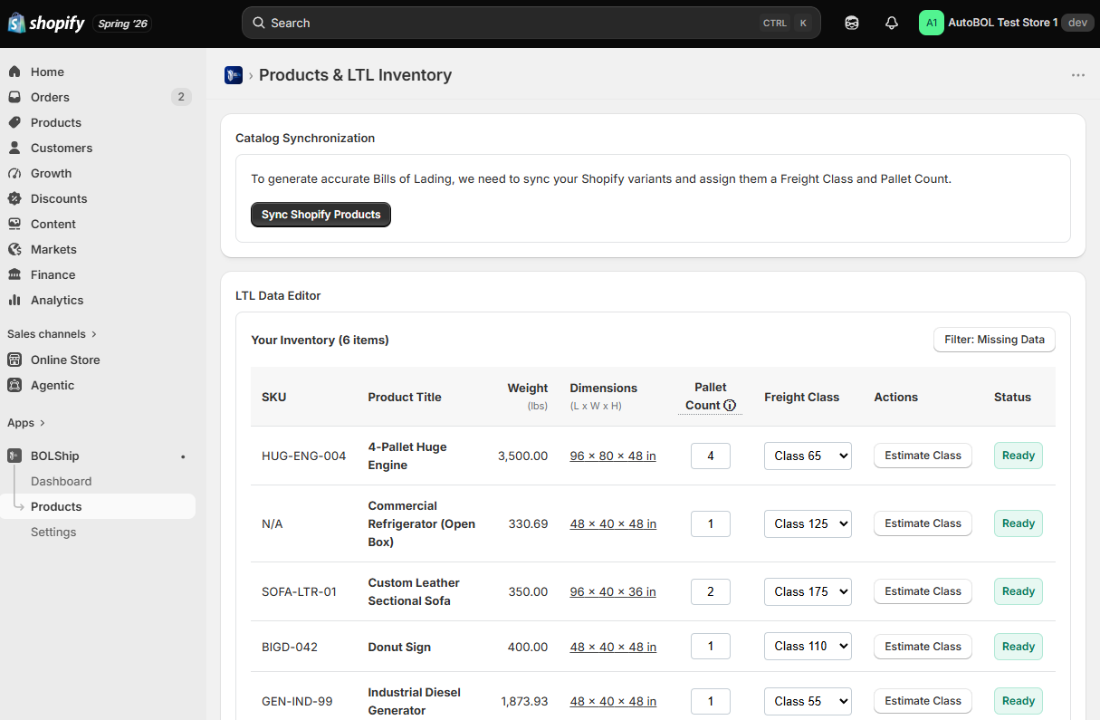
Task: Click the Agentic channel icon
Action: click(14, 385)
